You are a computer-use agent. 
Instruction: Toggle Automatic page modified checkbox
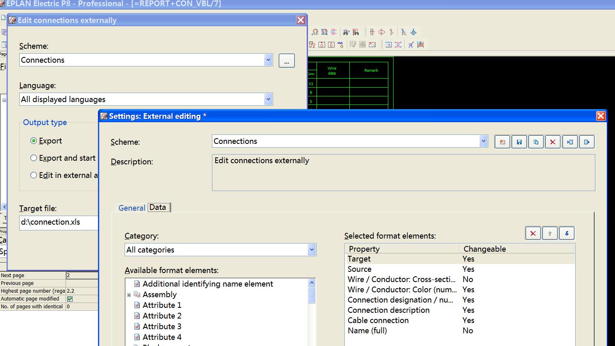click(70, 299)
